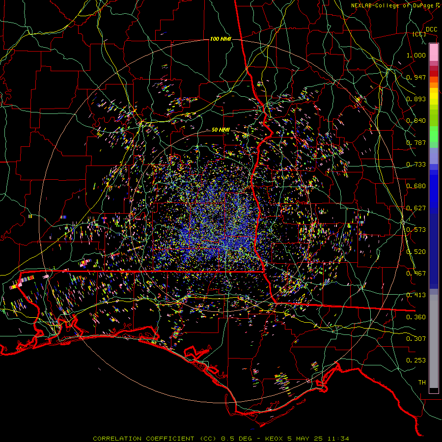This screenshot has width=442, height=442.
Task: Click the 0.467 legend value
Action: tap(416, 274)
